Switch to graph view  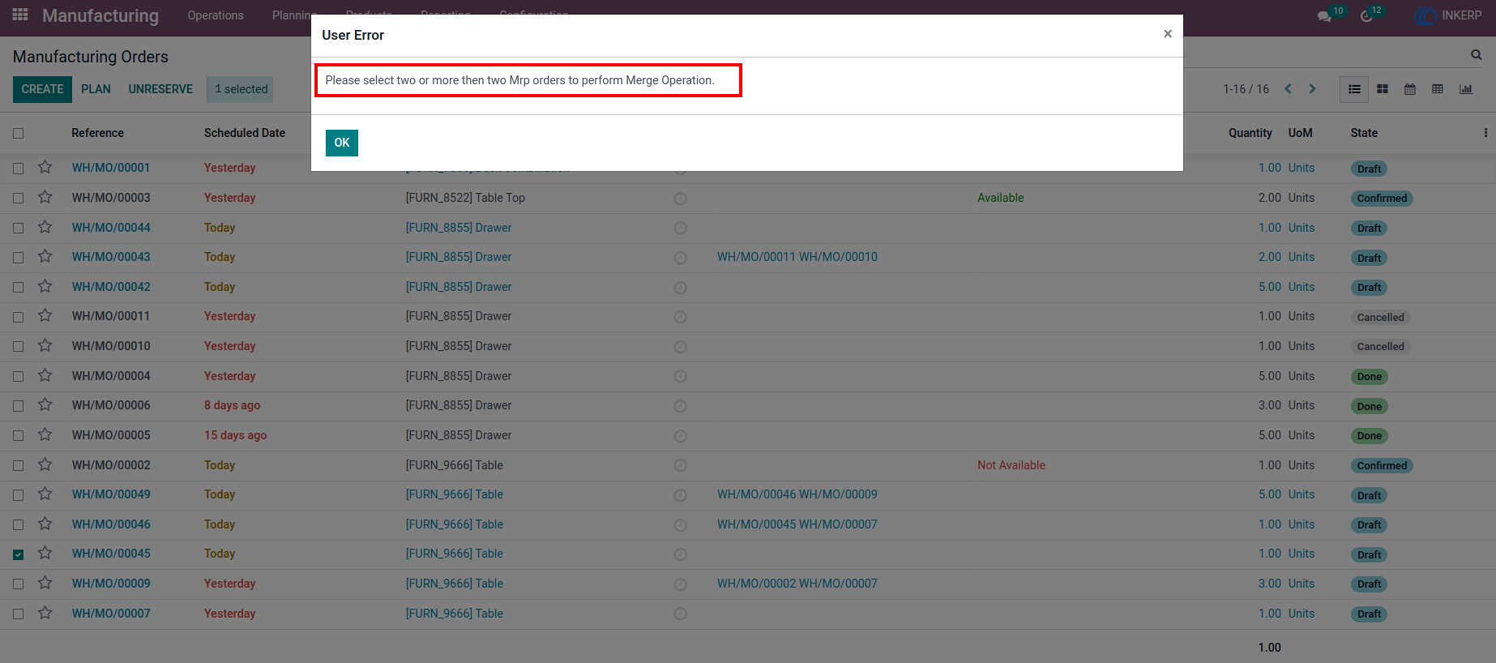pos(1466,89)
